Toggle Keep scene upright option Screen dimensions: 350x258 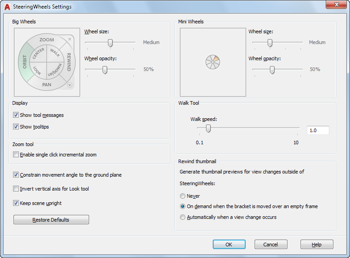16,203
